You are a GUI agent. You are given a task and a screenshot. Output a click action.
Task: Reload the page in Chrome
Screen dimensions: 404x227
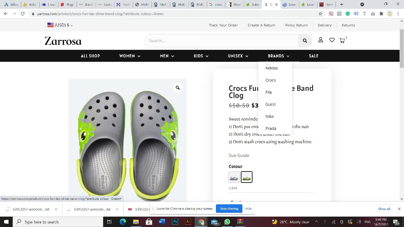pos(23,14)
